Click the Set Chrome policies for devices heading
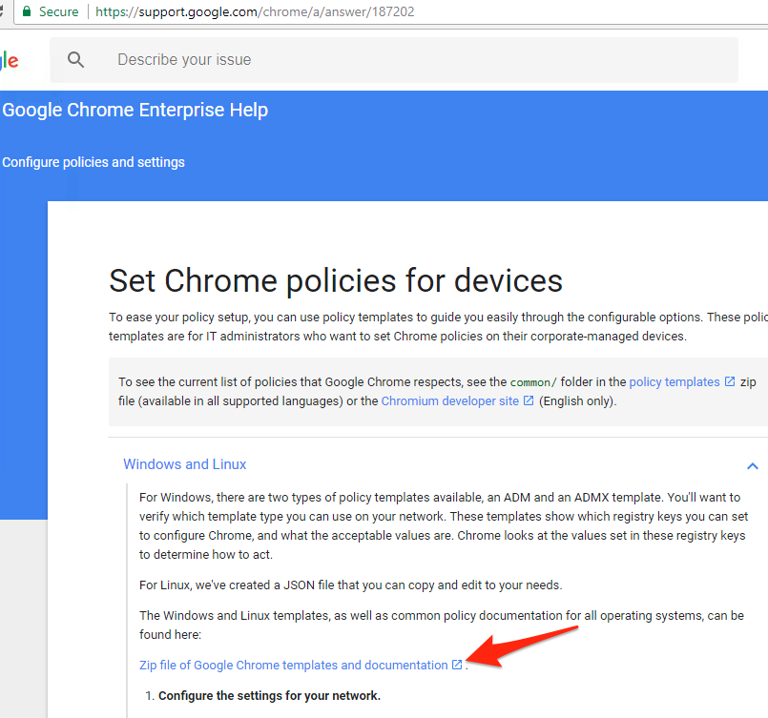The image size is (768, 718). [x=336, y=281]
